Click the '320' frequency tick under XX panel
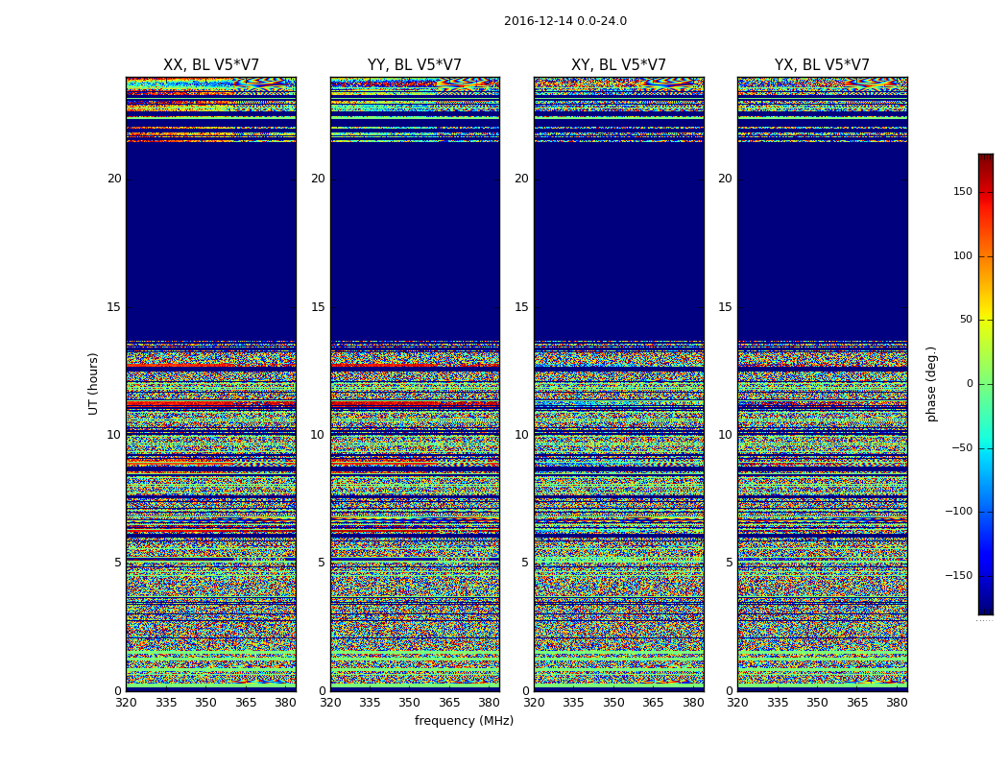This screenshot has width=1008, height=768. click(x=127, y=703)
